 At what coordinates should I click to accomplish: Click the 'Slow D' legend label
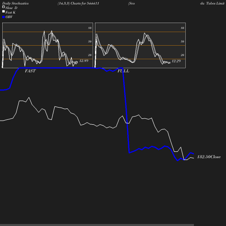pyautogui.click(x=11, y=8)
